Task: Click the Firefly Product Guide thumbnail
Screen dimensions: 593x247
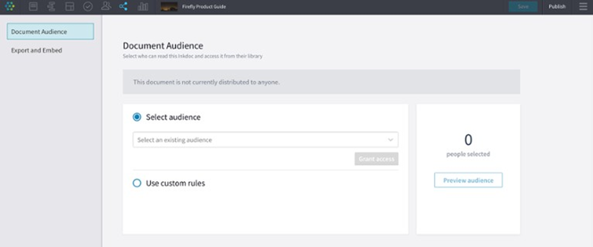Action: point(169,7)
